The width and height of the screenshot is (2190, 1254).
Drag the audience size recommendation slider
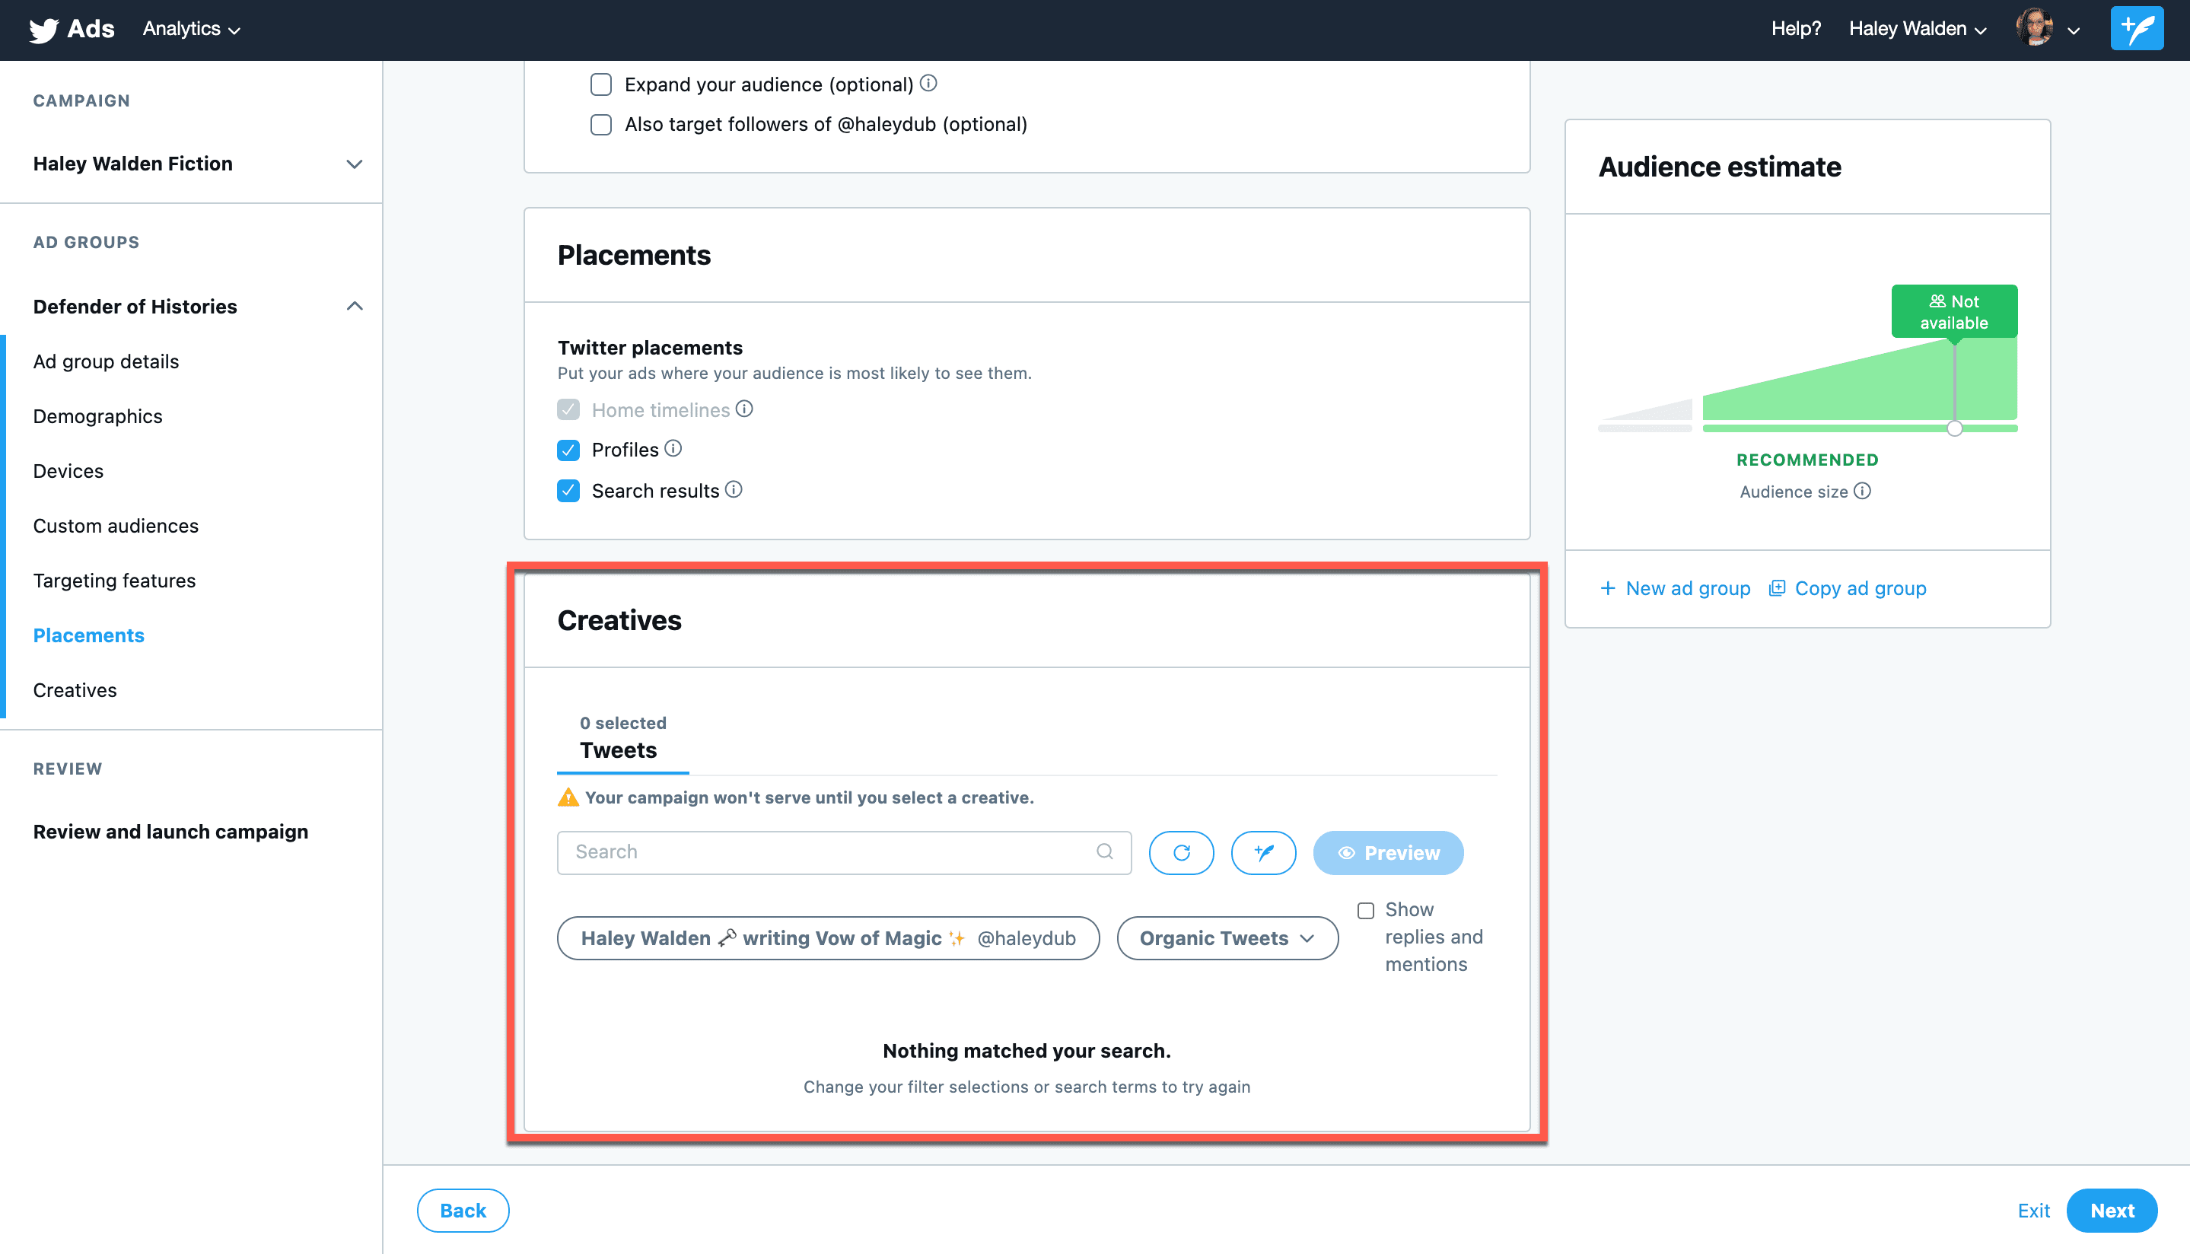click(1954, 428)
